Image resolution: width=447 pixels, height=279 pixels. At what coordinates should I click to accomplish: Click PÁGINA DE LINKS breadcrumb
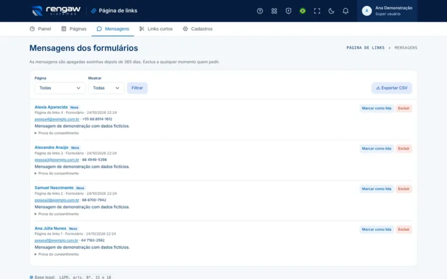pyautogui.click(x=366, y=48)
